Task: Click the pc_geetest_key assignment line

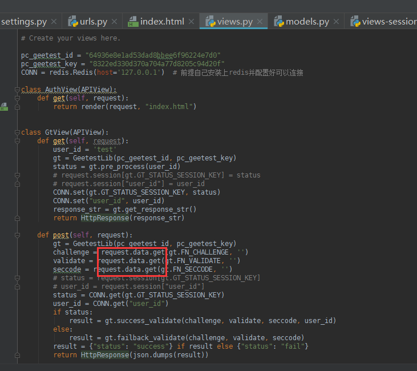Action: click(123, 64)
